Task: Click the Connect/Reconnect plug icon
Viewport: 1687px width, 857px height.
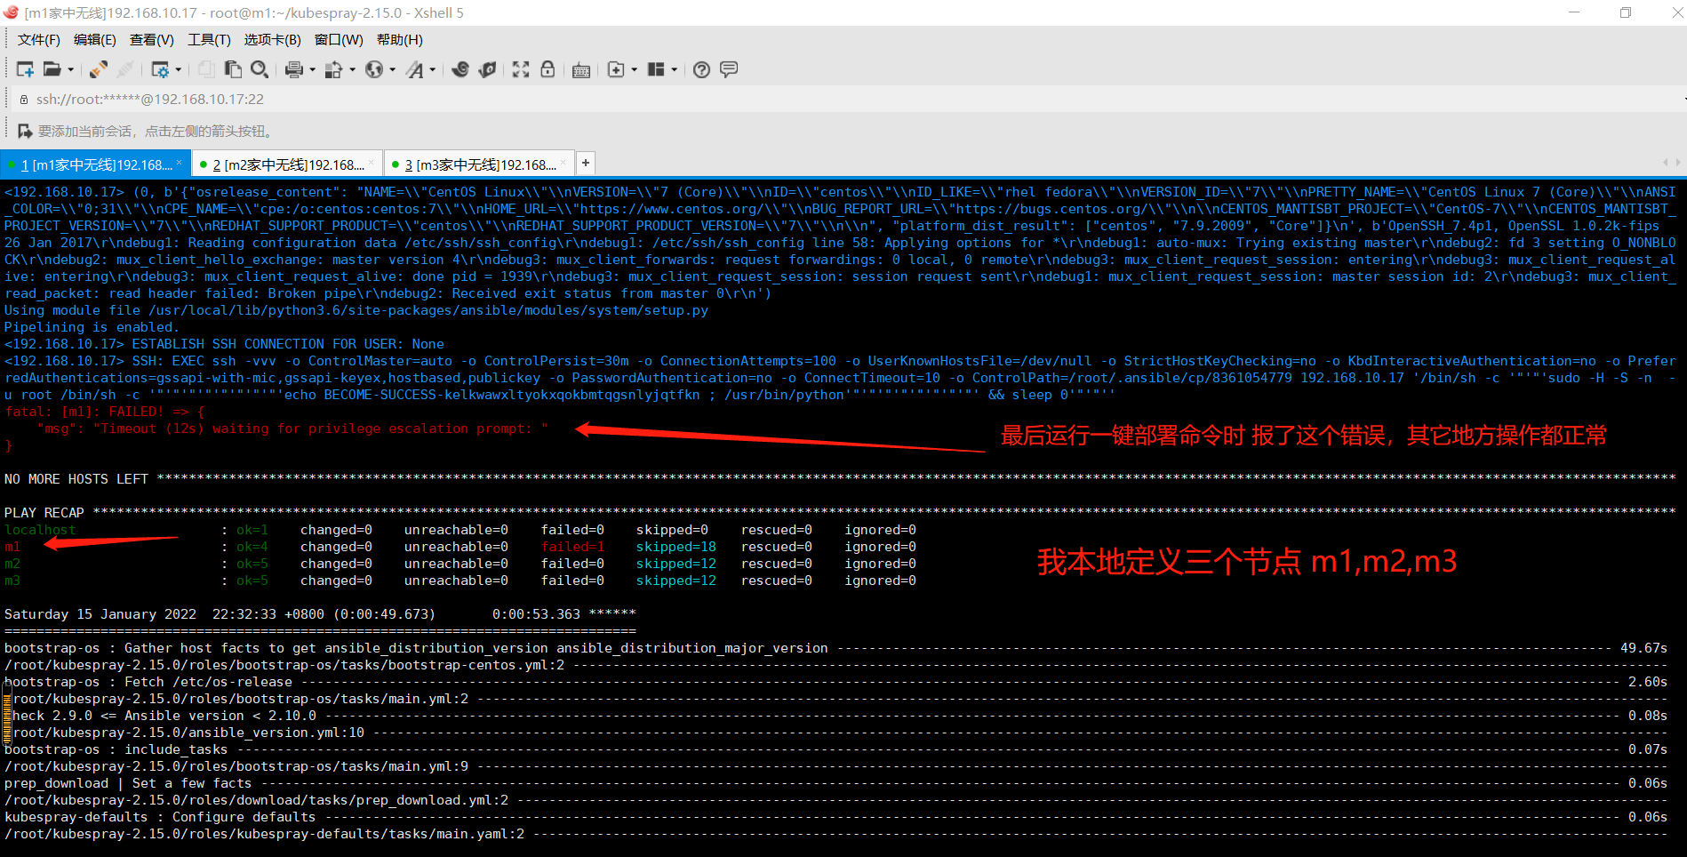Action: coord(99,69)
